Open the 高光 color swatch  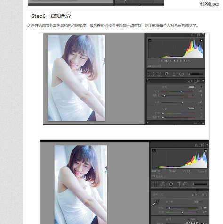(x=191, y=87)
